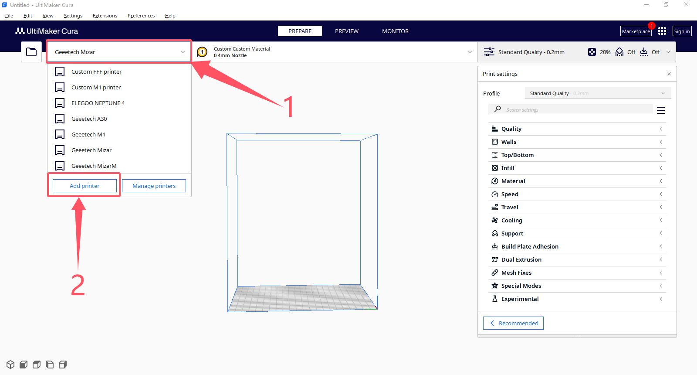This screenshot has width=697, height=375.
Task: Open the Marketplace button
Action: (x=636, y=31)
